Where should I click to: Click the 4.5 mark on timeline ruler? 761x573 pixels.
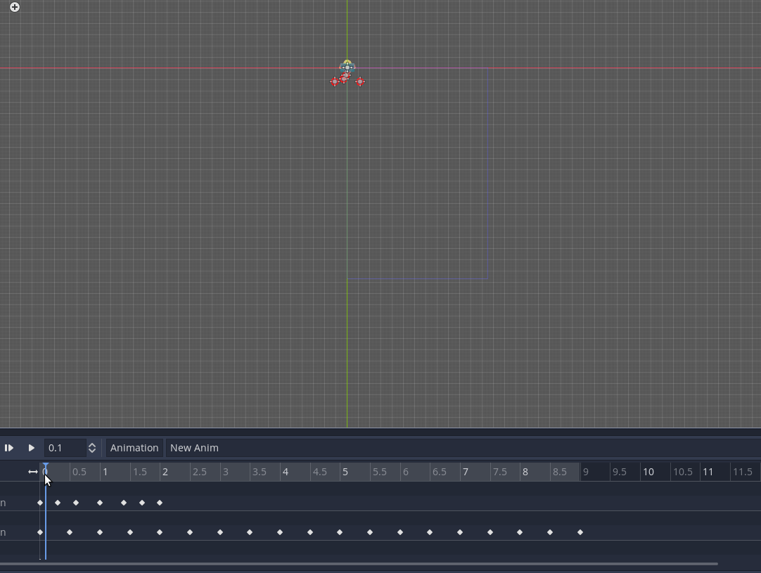[x=320, y=472]
